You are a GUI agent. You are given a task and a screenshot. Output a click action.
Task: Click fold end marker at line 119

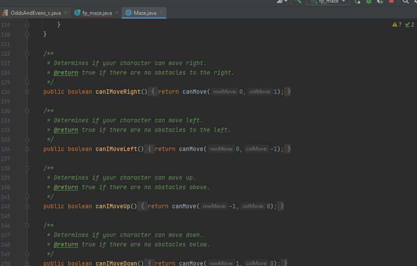click(27, 24)
